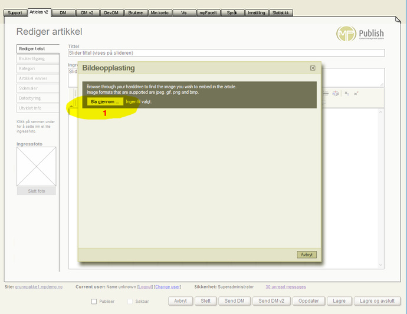Open the Kategori sidebar section
Image resolution: width=407 pixels, height=314 pixels.
[38, 68]
